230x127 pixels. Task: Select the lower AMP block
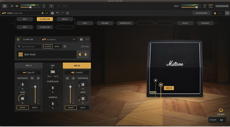[x=25, y=27]
